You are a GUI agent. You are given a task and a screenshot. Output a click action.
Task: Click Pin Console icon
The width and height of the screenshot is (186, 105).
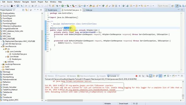[x=165, y=76]
